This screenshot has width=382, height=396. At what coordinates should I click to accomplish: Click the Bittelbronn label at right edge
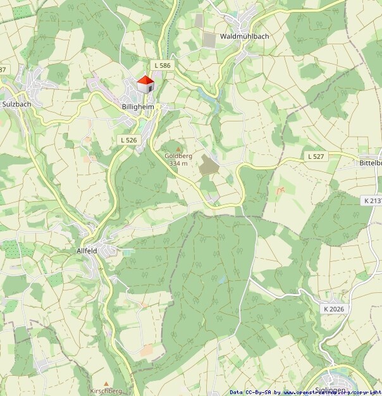(371, 163)
